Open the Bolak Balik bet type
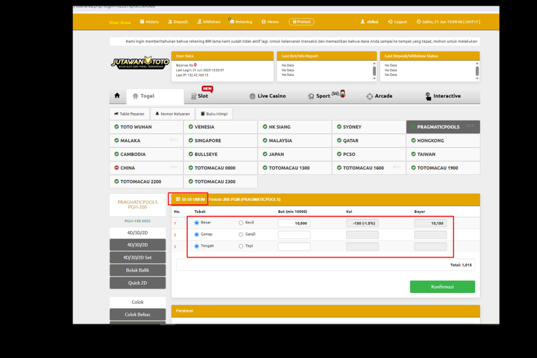This screenshot has height=358, width=537. point(138,270)
